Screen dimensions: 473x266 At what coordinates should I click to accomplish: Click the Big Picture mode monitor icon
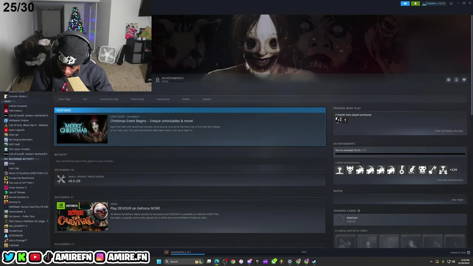(451, 3)
